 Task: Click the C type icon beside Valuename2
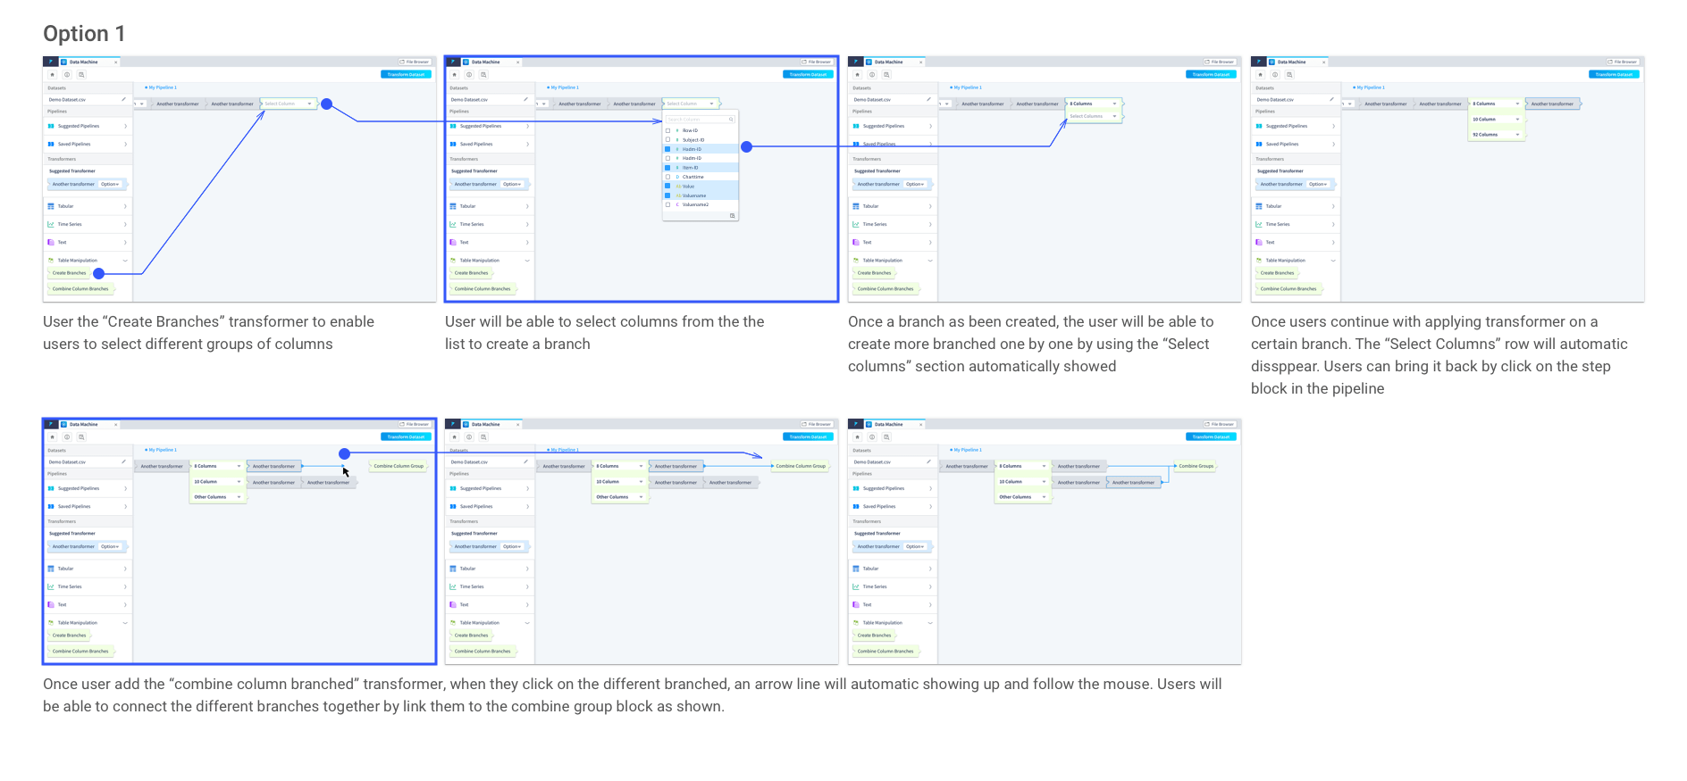pos(677,204)
